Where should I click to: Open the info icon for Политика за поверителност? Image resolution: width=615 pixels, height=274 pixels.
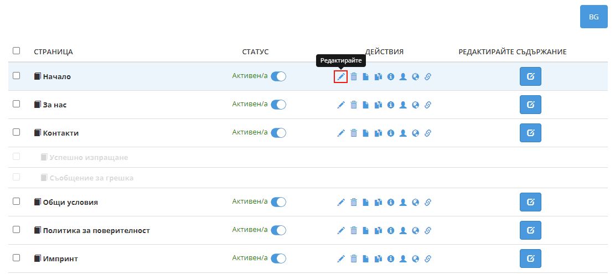(390, 230)
